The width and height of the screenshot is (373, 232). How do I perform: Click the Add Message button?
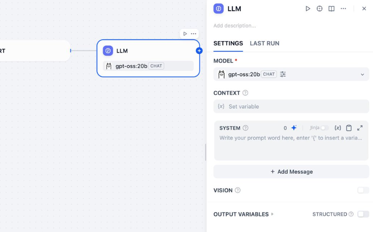pyautogui.click(x=291, y=172)
